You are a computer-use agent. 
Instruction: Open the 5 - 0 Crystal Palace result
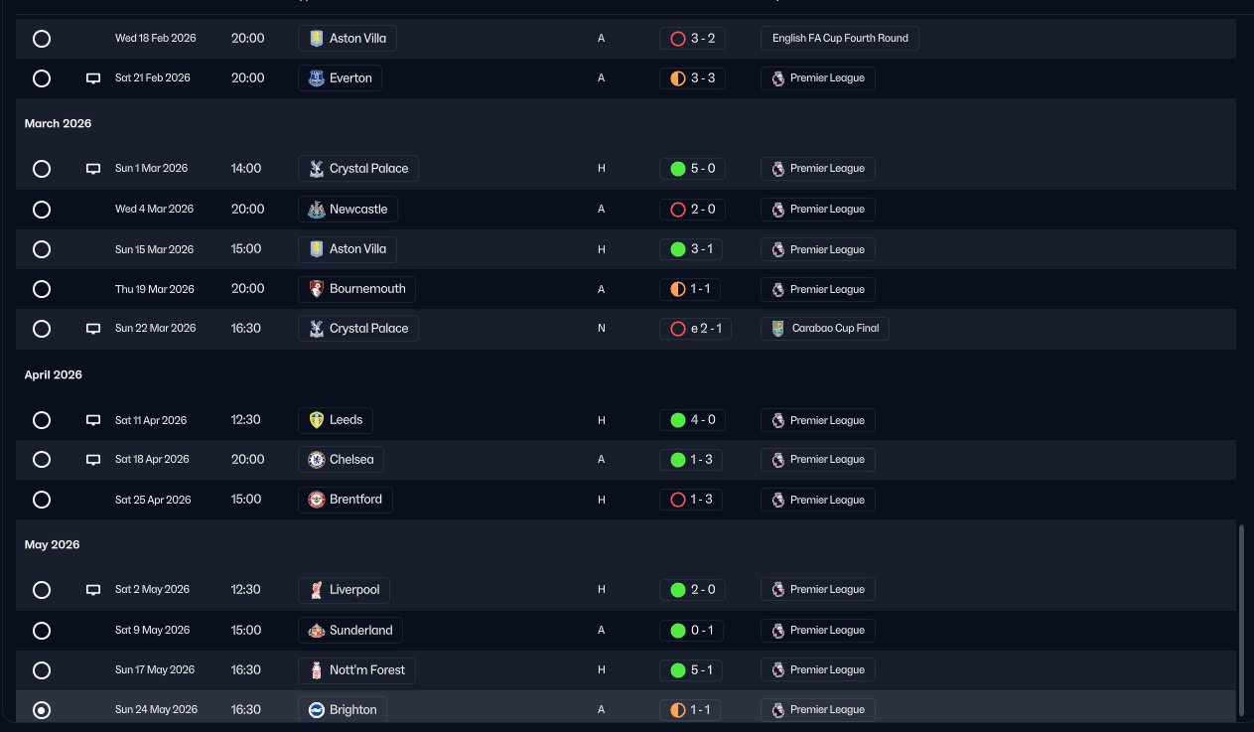click(692, 169)
